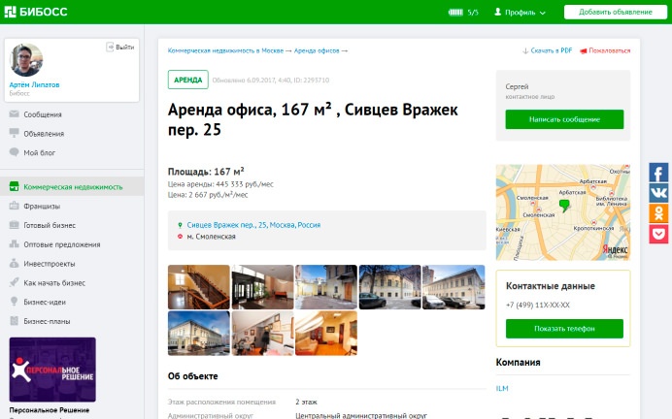672x419 pixels.
Task: Click the green marker on the map
Action: tap(564, 206)
